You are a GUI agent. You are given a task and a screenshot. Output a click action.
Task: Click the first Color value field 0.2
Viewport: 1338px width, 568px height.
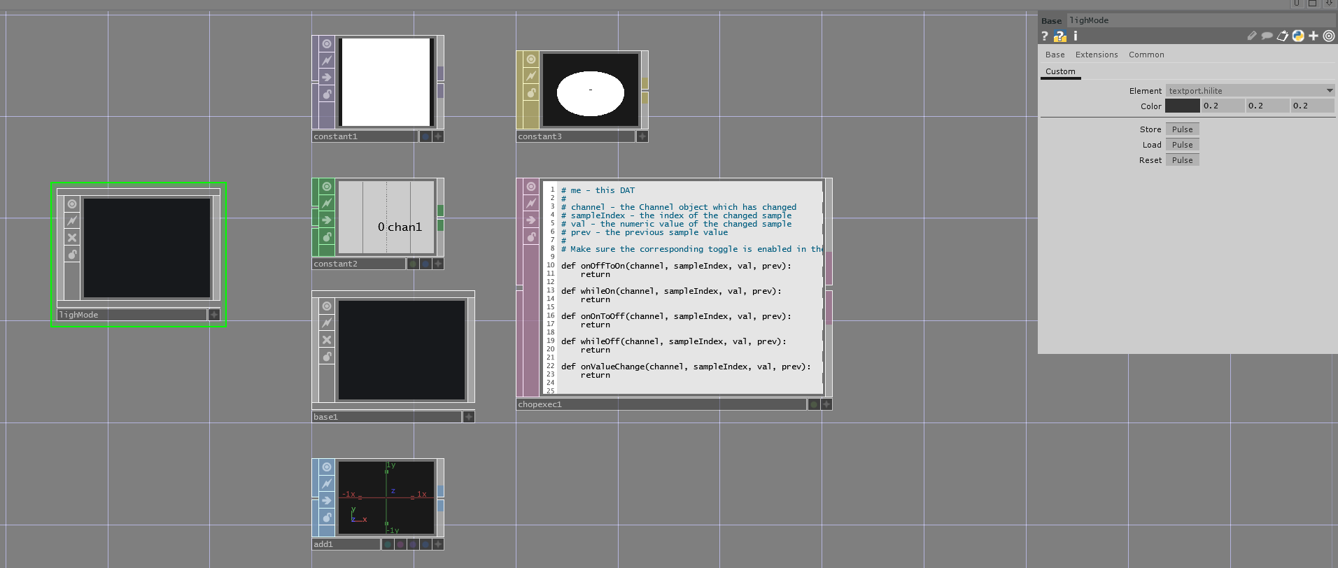click(1223, 106)
